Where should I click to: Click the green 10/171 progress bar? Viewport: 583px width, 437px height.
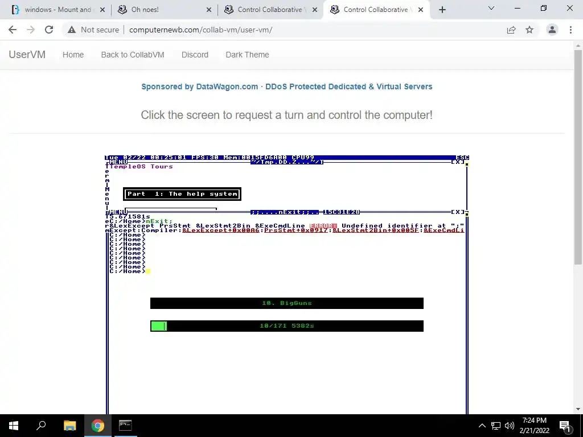pyautogui.click(x=287, y=326)
